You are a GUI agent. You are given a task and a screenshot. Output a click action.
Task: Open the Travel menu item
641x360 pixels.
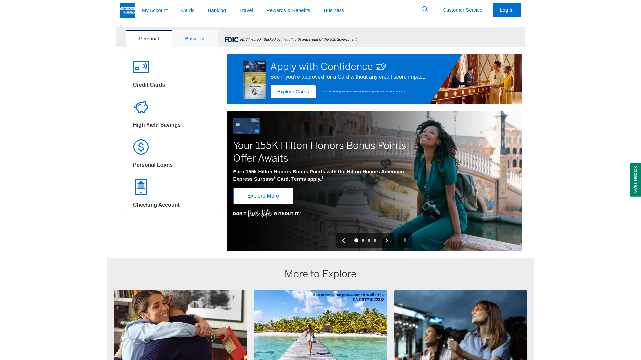tap(246, 10)
